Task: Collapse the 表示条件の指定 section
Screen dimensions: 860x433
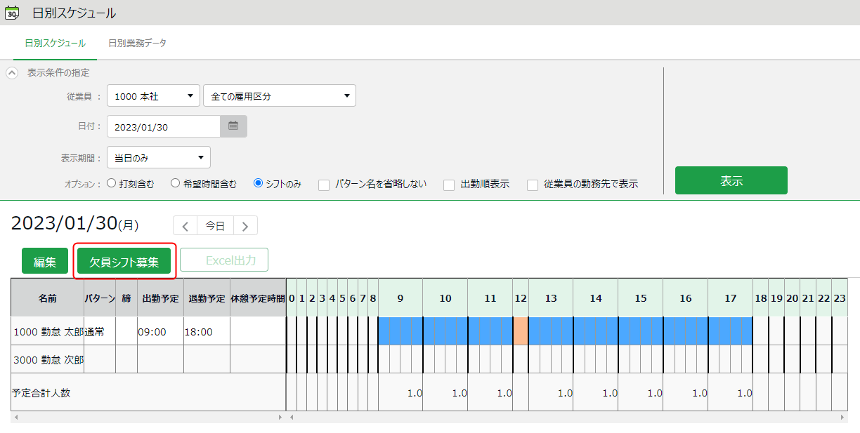Action: [12, 73]
